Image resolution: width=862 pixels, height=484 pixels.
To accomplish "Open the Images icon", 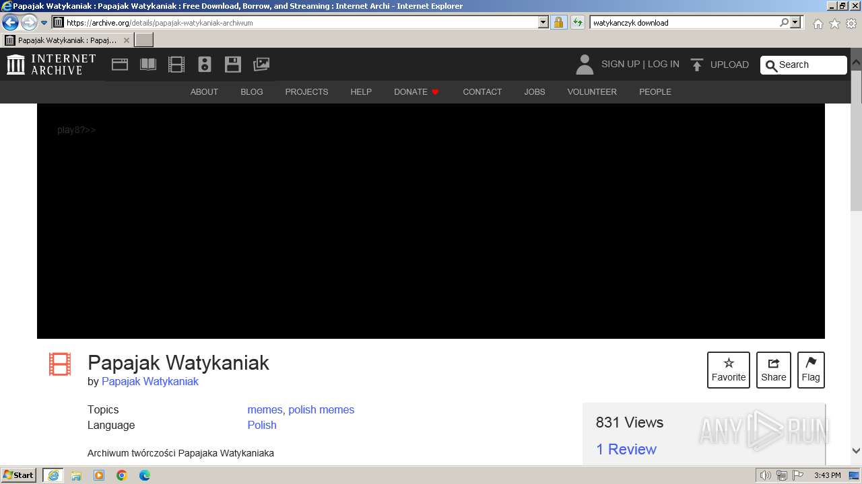I will click(261, 65).
